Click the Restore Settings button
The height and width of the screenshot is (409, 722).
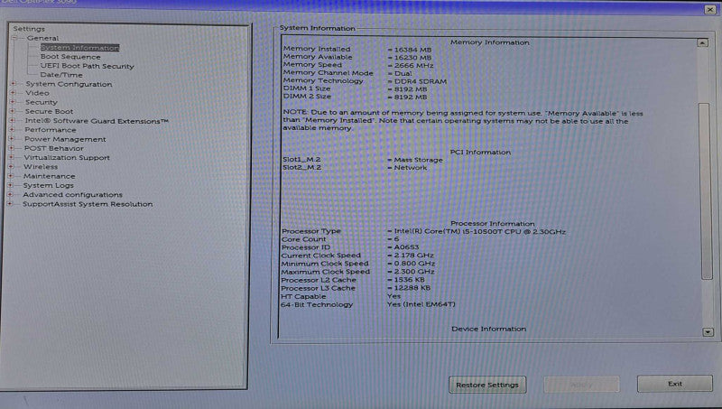pos(487,385)
